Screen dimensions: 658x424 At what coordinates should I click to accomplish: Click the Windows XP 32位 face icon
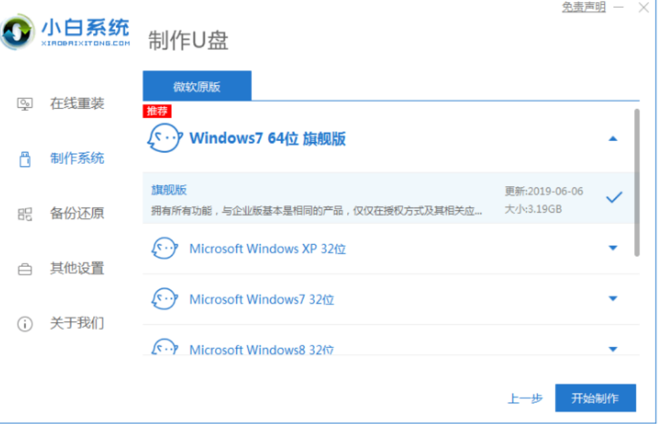coord(163,249)
